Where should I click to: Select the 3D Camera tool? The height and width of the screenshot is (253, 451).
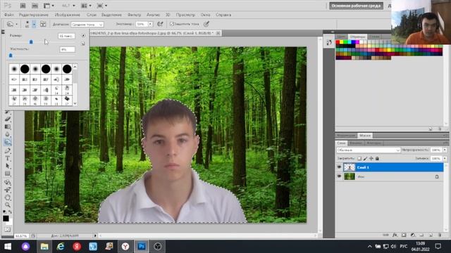point(8,190)
